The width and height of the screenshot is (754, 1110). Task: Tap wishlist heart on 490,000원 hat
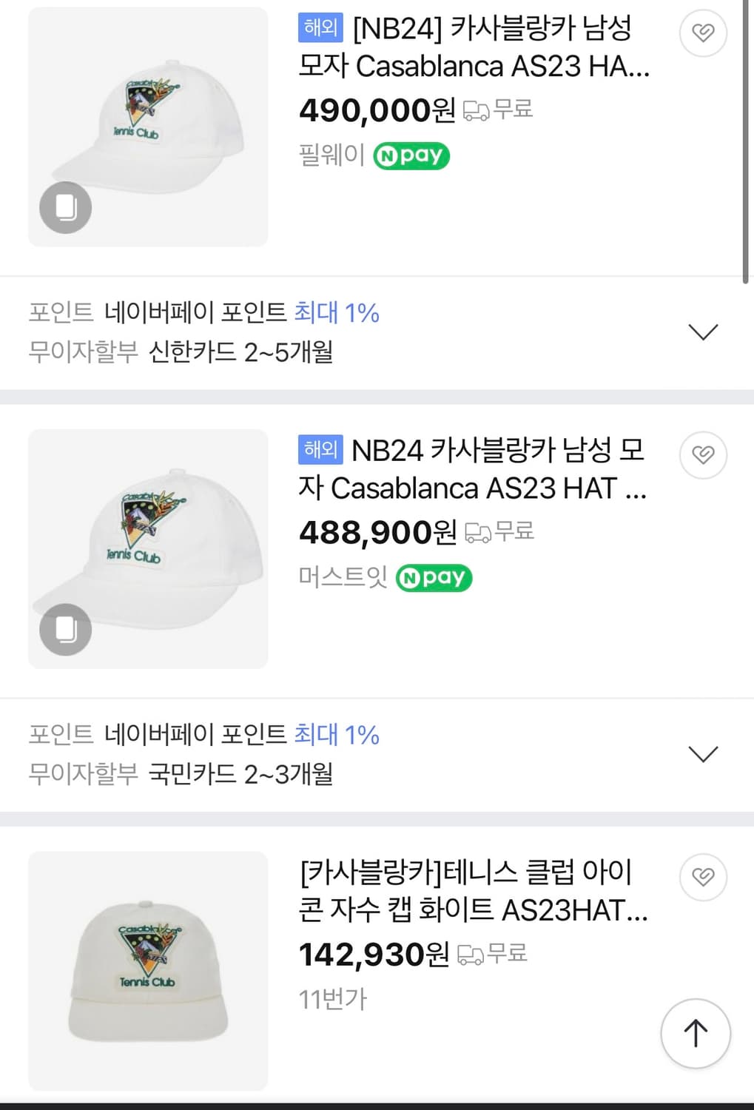(703, 33)
